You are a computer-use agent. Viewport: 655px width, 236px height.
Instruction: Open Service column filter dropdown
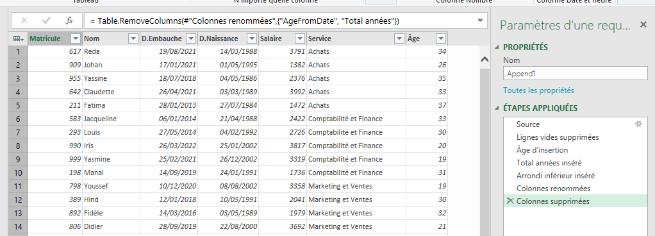tap(399, 39)
